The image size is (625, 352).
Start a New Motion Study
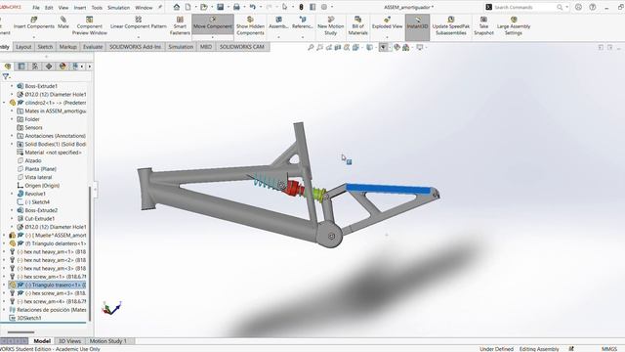tap(330, 26)
